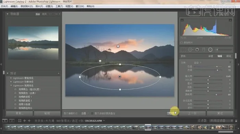Collapse the Presets panel triangle

pyautogui.click(x=7, y=73)
